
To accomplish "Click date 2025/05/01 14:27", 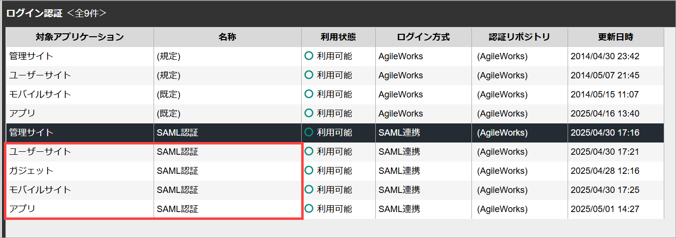I will (x=605, y=209).
